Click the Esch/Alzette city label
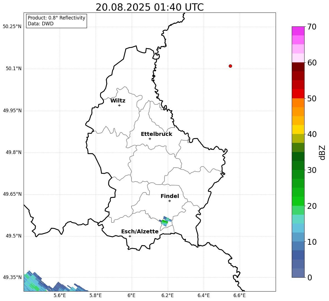 [140, 232]
